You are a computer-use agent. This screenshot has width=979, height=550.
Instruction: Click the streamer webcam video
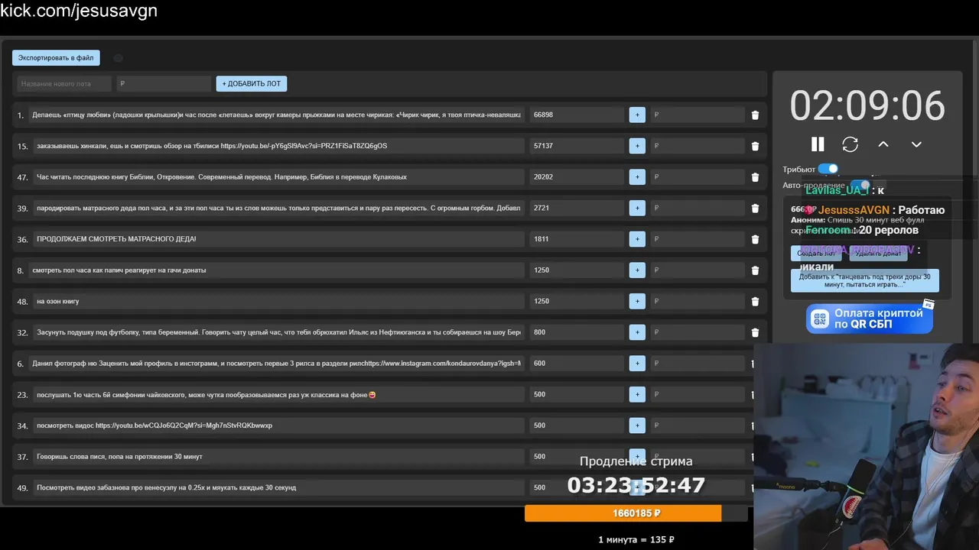click(866, 445)
